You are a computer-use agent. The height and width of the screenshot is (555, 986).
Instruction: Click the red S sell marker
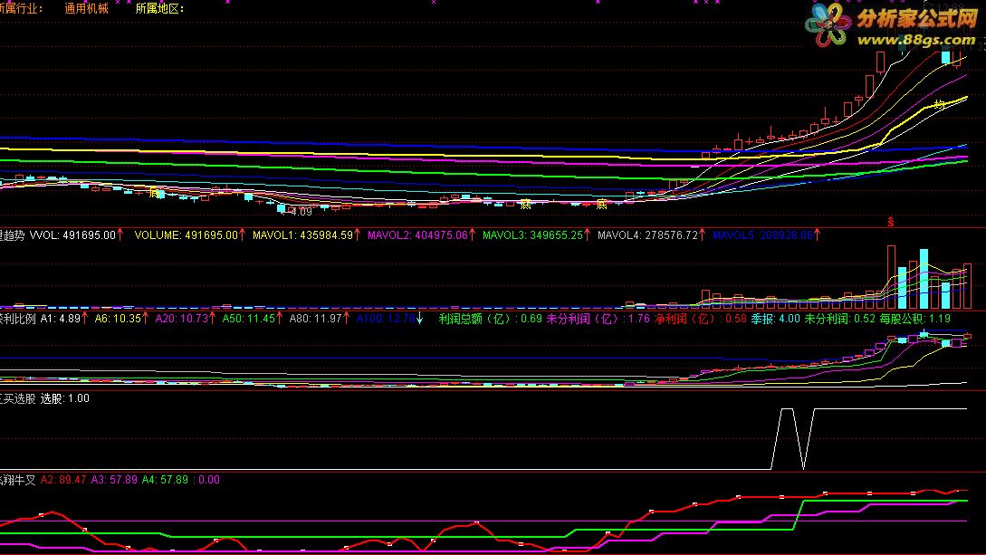point(890,221)
